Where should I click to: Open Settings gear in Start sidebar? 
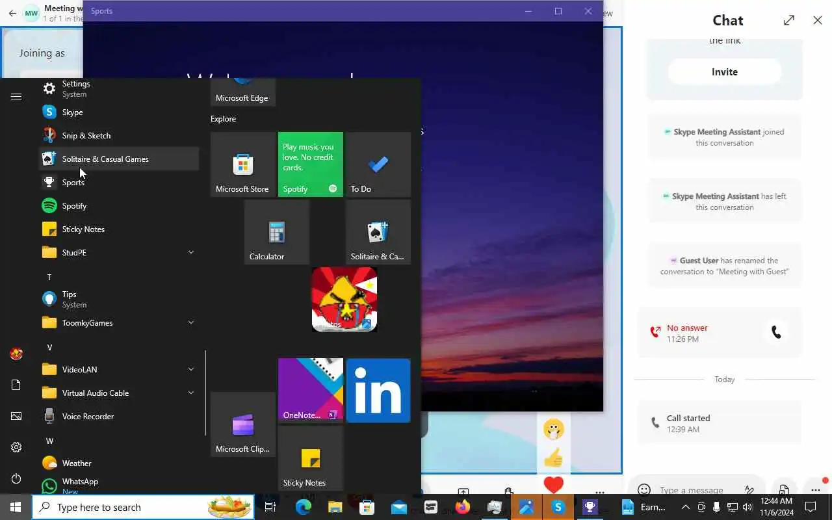[16, 447]
